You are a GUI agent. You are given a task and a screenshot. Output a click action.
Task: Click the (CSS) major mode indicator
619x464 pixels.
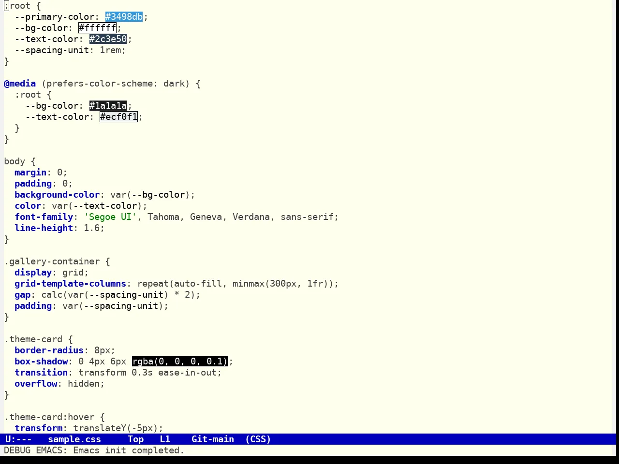click(x=258, y=439)
